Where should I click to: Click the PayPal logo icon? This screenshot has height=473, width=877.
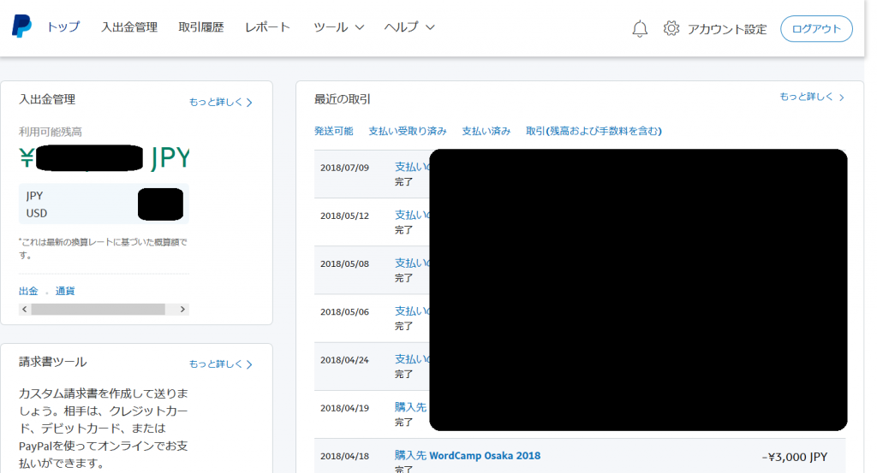tap(21, 27)
